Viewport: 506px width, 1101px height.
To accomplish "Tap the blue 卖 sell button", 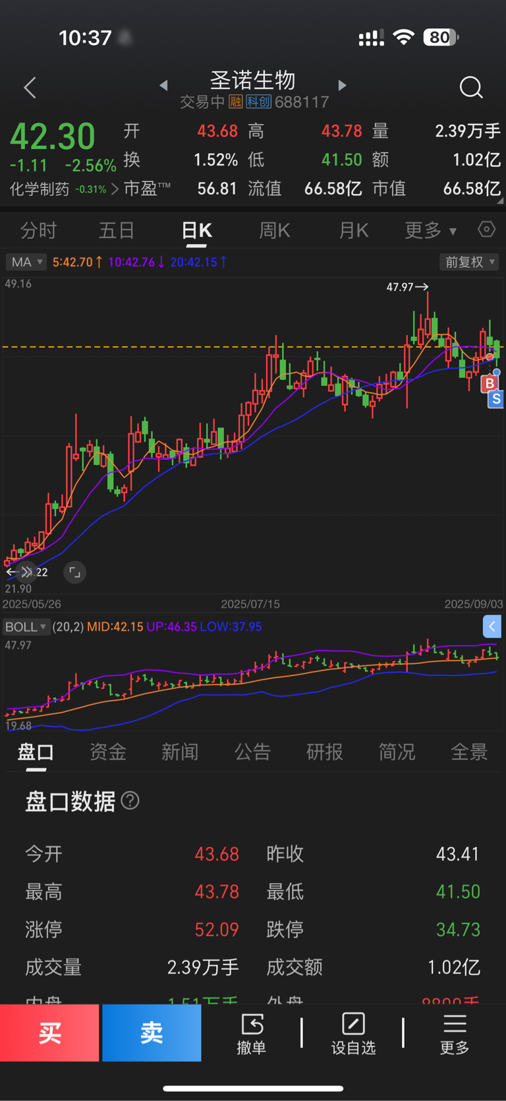I will point(152,1032).
